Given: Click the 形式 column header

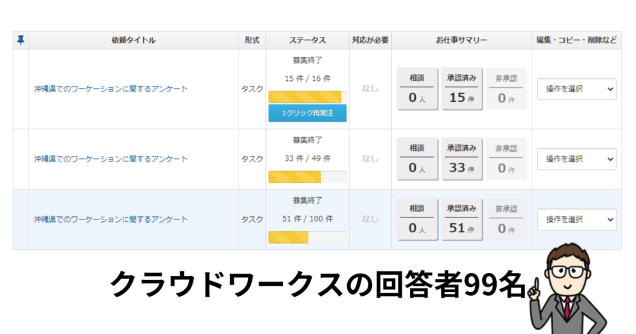Looking at the screenshot, I should pos(252,40).
